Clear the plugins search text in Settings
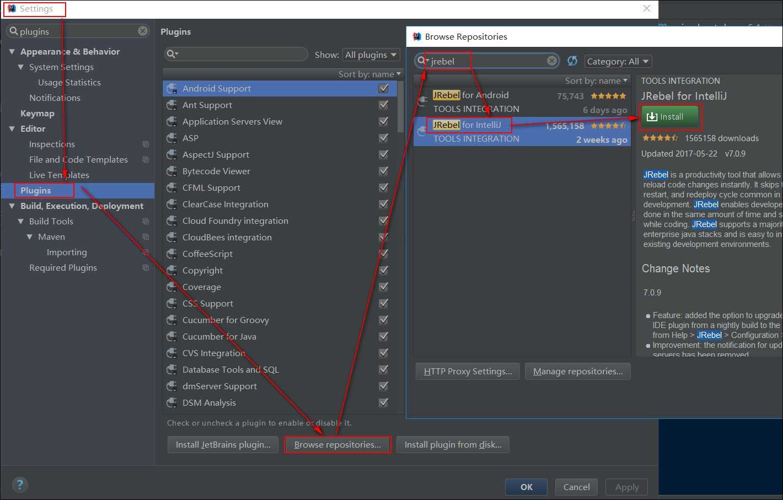The width and height of the screenshot is (783, 500). 143,31
